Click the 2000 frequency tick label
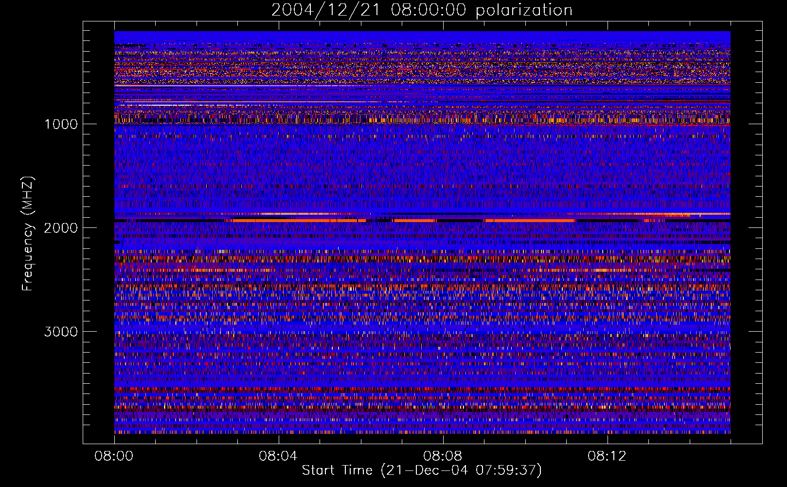Image resolution: width=787 pixels, height=487 pixels. (61, 228)
